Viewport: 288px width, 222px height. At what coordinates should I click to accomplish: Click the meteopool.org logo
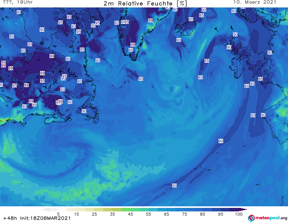point(268,218)
